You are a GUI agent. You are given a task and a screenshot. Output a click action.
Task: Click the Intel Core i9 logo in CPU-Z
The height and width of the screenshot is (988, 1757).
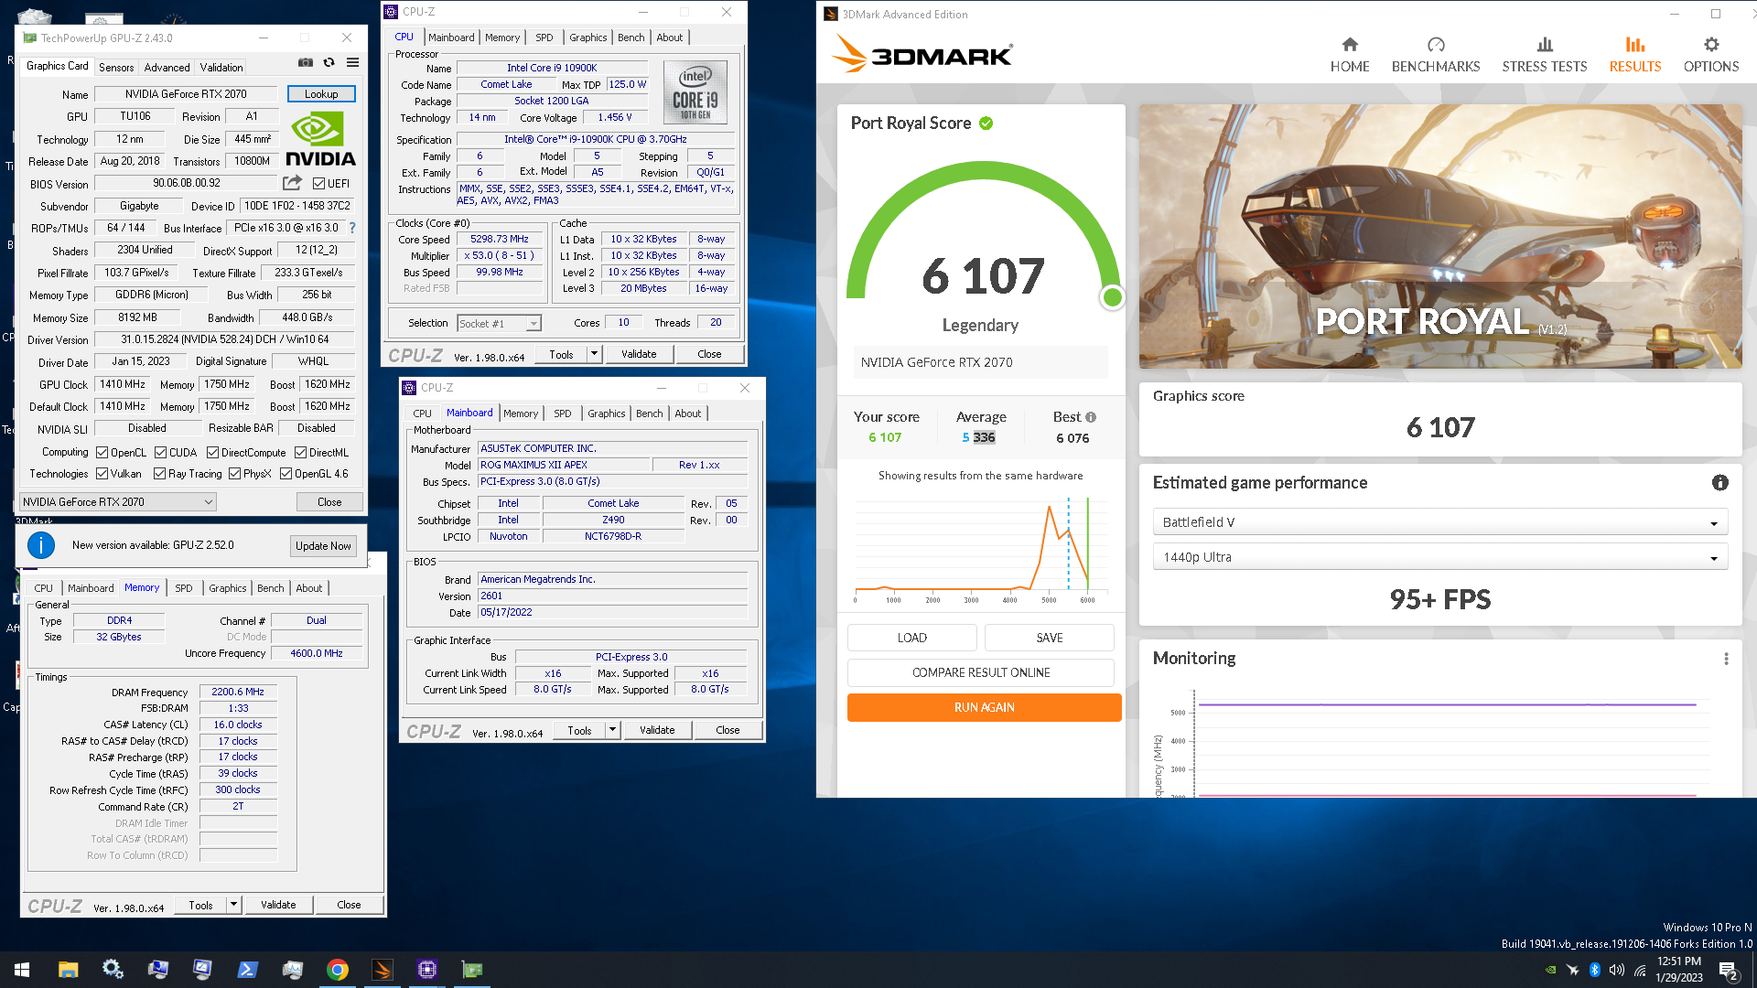click(x=695, y=92)
